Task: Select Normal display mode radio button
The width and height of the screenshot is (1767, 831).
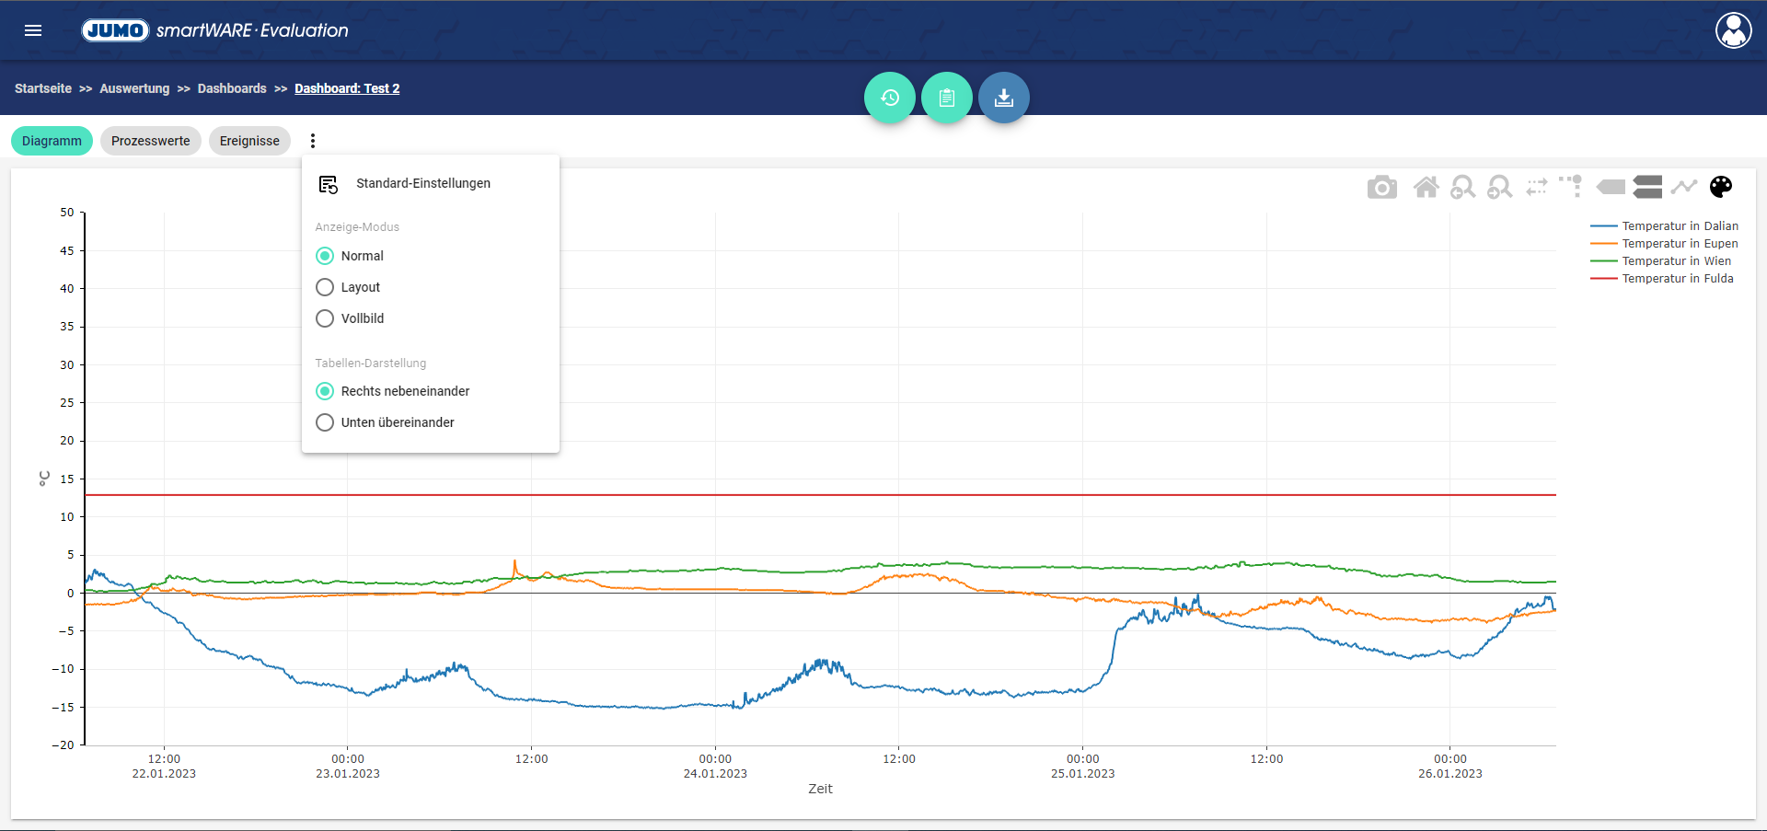Action: click(x=325, y=256)
